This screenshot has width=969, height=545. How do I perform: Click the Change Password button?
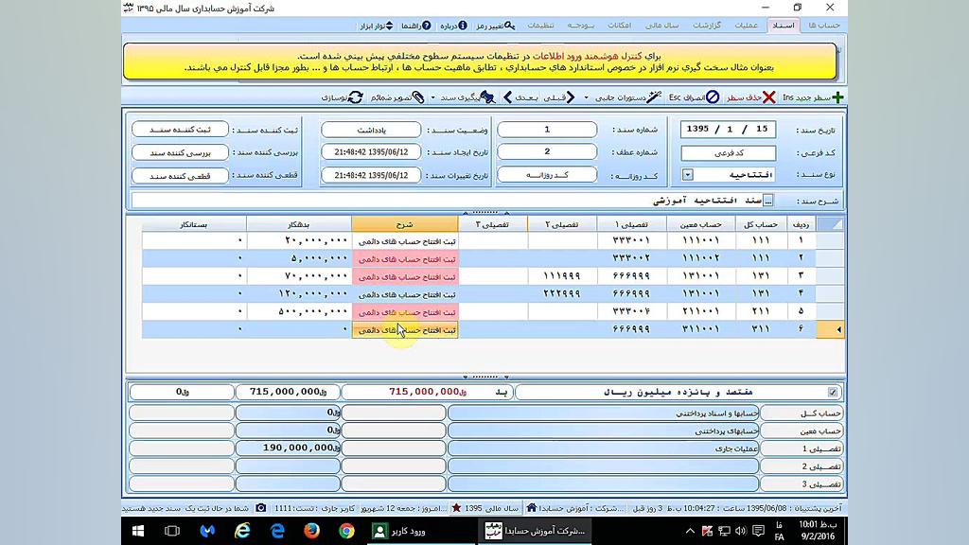click(496, 26)
